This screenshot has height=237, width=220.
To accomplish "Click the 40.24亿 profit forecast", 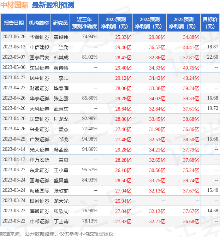I will 191,78.
